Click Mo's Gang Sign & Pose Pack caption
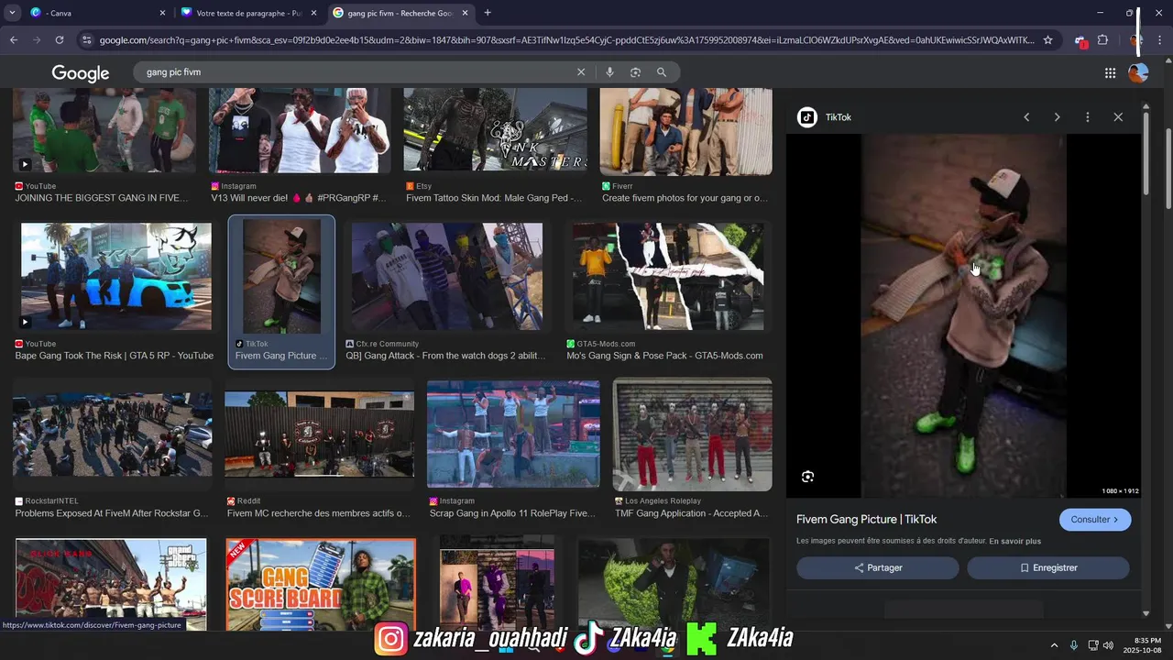The height and width of the screenshot is (660, 1173). [664, 356]
